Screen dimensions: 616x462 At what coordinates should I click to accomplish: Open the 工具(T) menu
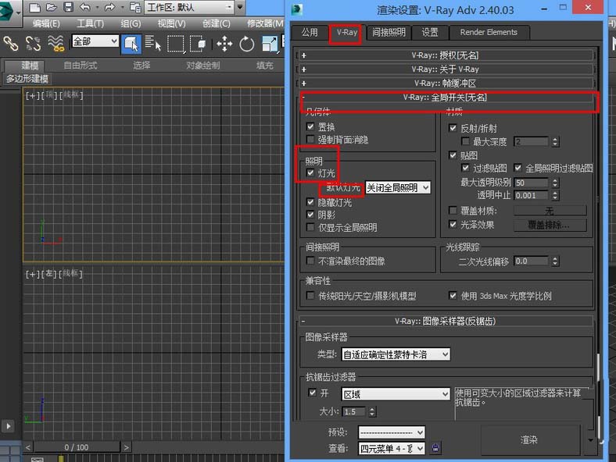(90, 23)
